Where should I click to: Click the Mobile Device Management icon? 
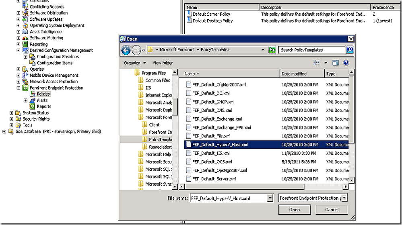(x=25, y=75)
